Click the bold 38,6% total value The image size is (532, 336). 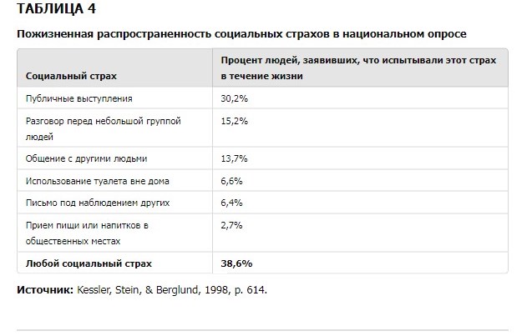(236, 263)
